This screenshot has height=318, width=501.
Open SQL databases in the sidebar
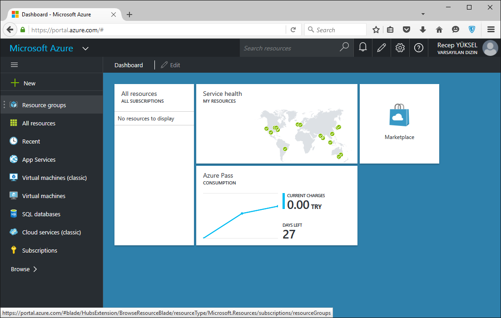pos(52,214)
